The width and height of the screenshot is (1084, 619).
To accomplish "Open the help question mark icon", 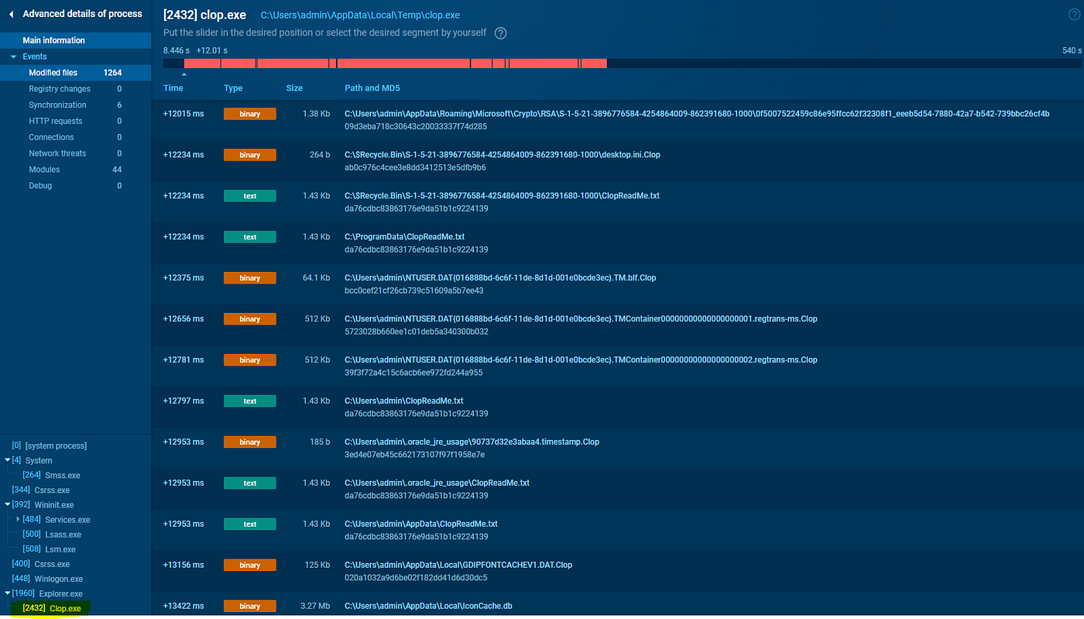I will click(x=501, y=33).
